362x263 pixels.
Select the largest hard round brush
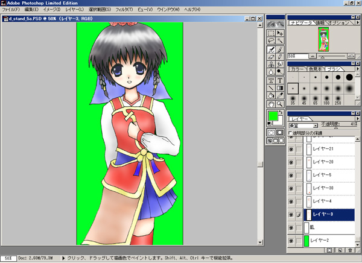click(x=349, y=77)
